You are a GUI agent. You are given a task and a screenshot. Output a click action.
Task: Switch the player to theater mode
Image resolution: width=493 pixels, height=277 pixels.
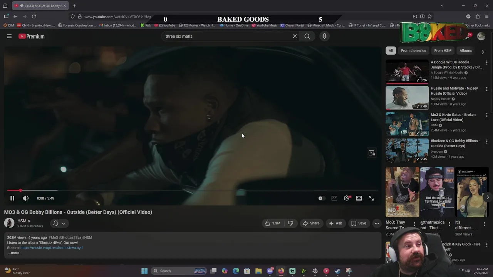[359, 198]
